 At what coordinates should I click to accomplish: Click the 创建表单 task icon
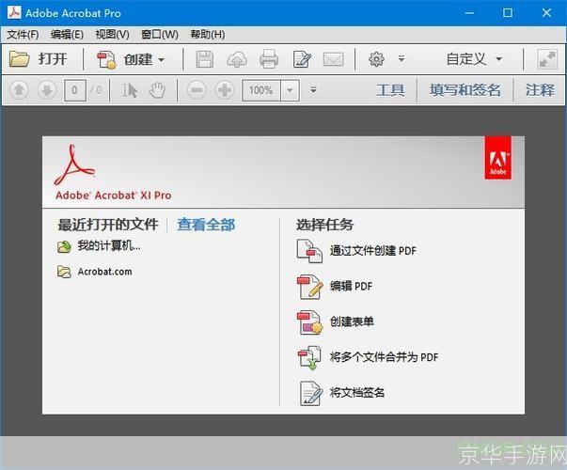(x=309, y=322)
